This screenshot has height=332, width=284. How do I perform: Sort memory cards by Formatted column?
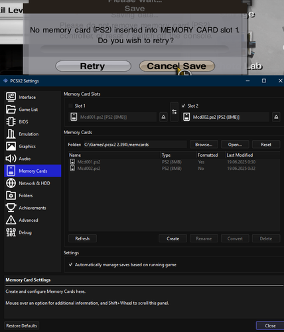211,155
